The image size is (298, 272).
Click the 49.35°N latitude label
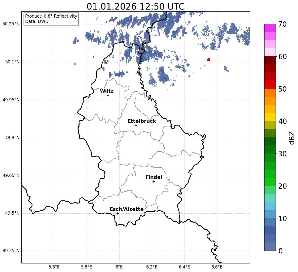(11, 251)
